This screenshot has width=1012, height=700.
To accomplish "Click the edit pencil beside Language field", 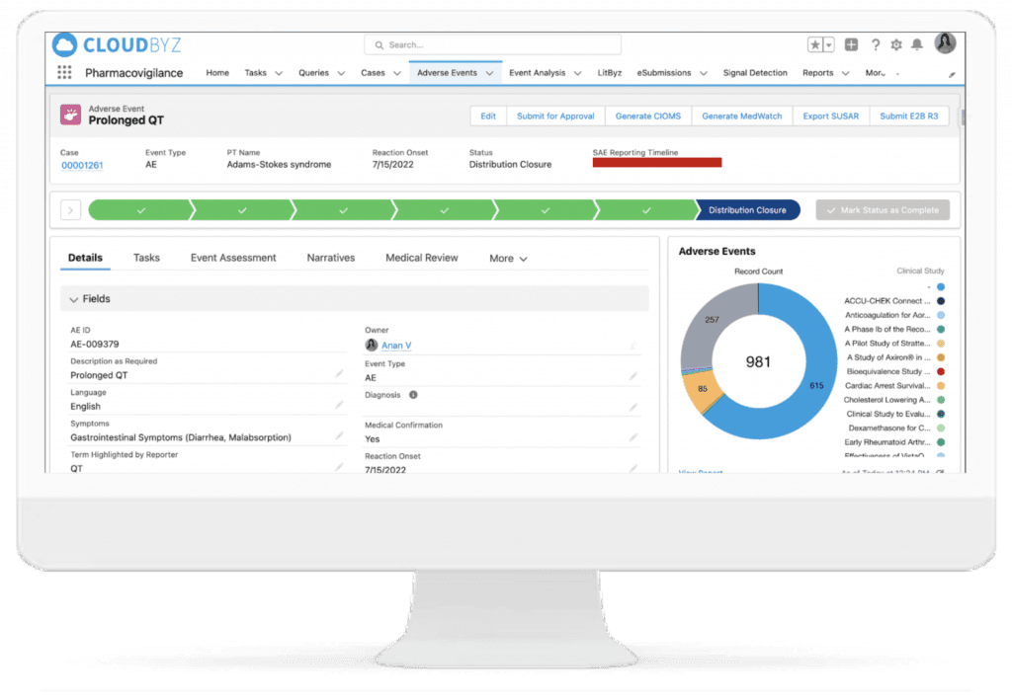I will [339, 406].
